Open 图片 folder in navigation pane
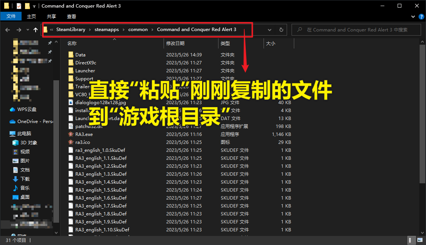The height and width of the screenshot is (245, 426). (x=25, y=161)
